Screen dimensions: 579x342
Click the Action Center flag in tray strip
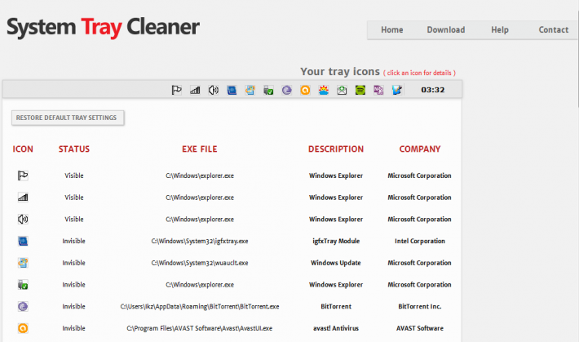pyautogui.click(x=176, y=90)
